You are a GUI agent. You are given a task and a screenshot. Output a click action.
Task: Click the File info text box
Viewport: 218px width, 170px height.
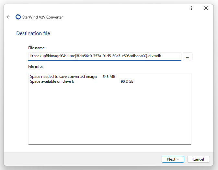(110, 109)
